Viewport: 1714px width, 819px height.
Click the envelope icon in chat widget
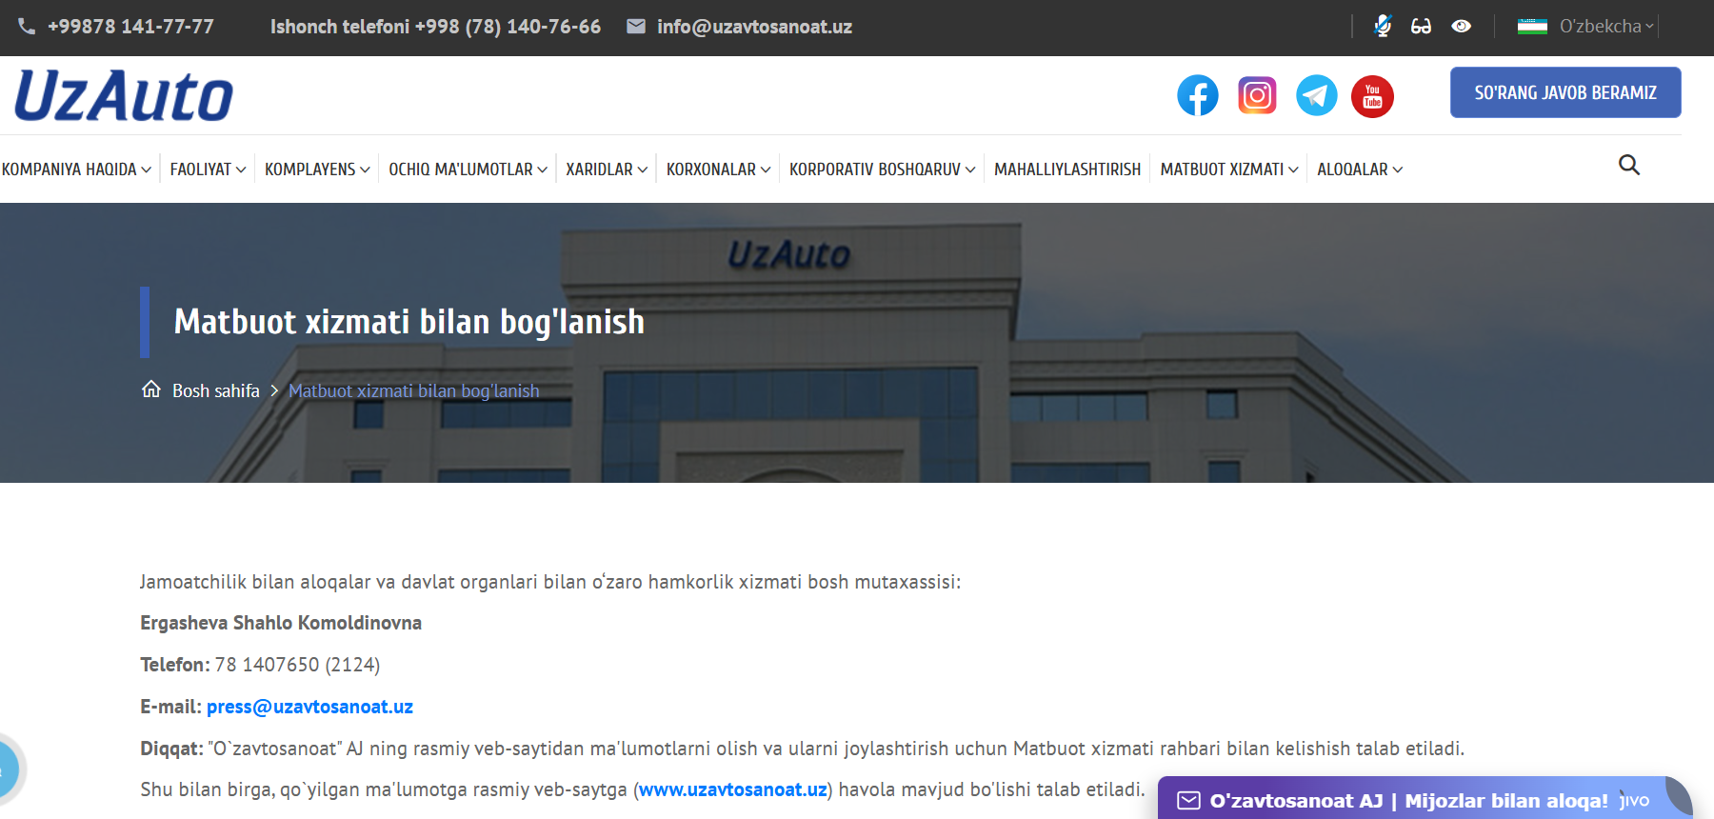(1188, 801)
